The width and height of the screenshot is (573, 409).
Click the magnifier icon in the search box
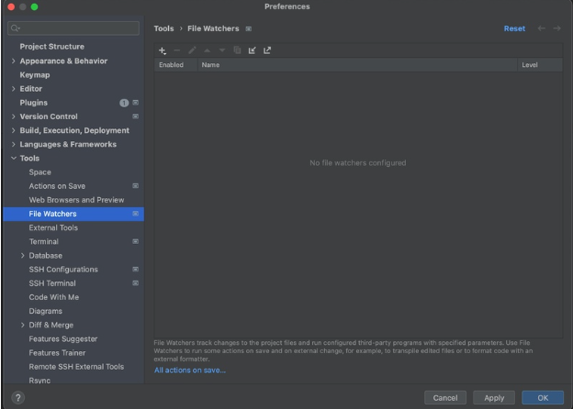pos(16,28)
